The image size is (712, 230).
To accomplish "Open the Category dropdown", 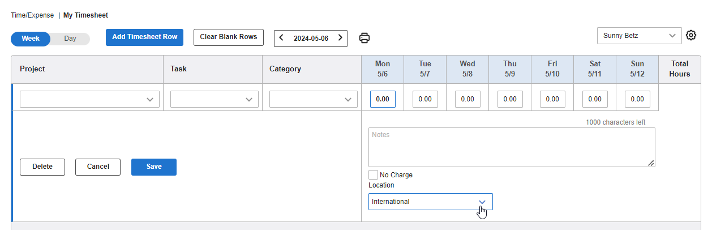I will click(314, 99).
